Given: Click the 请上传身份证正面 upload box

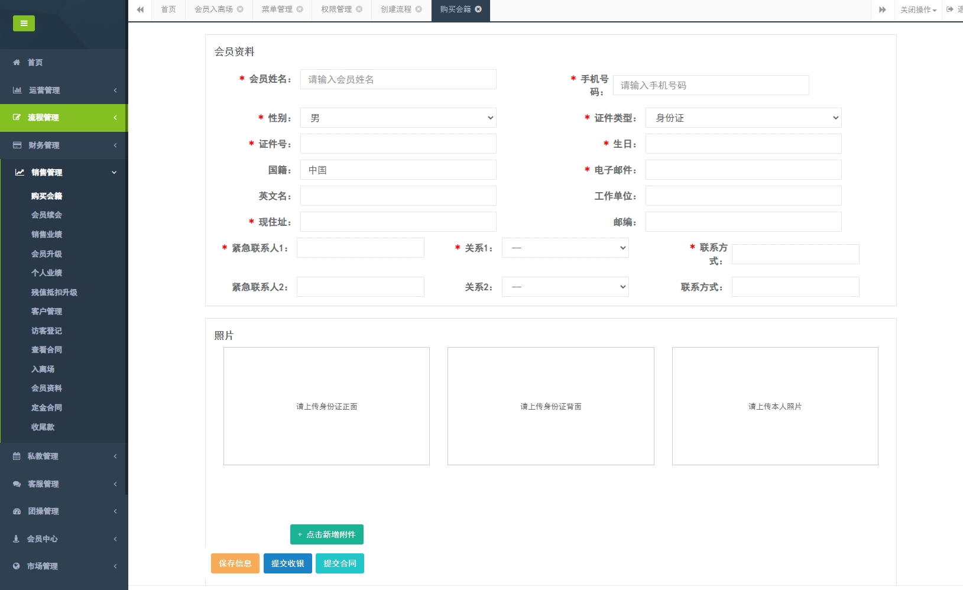Looking at the screenshot, I should click(326, 406).
